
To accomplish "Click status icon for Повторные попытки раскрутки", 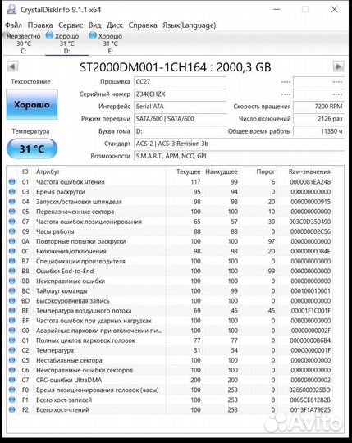I will (12, 241).
